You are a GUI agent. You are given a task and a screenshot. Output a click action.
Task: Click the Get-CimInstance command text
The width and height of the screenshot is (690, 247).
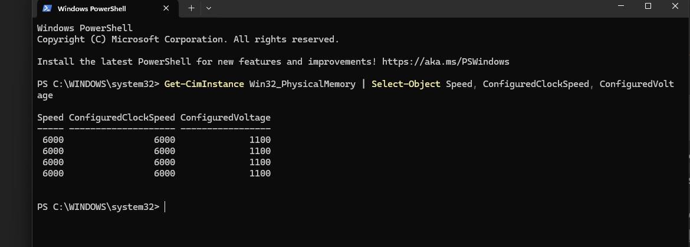tap(204, 84)
